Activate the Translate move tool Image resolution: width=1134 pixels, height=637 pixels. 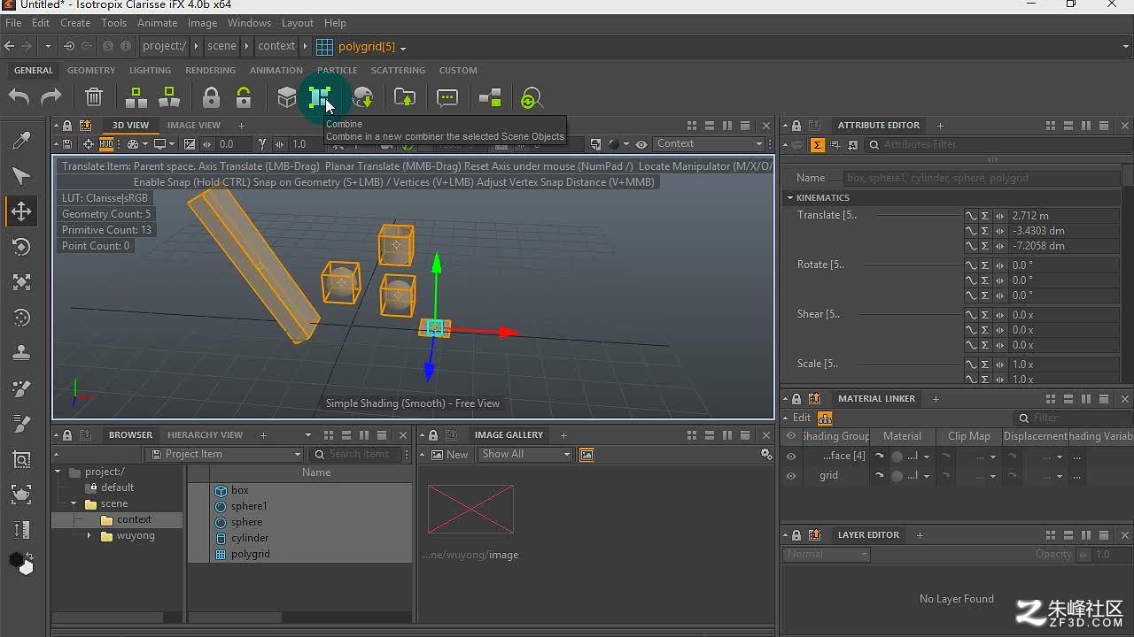pos(21,211)
